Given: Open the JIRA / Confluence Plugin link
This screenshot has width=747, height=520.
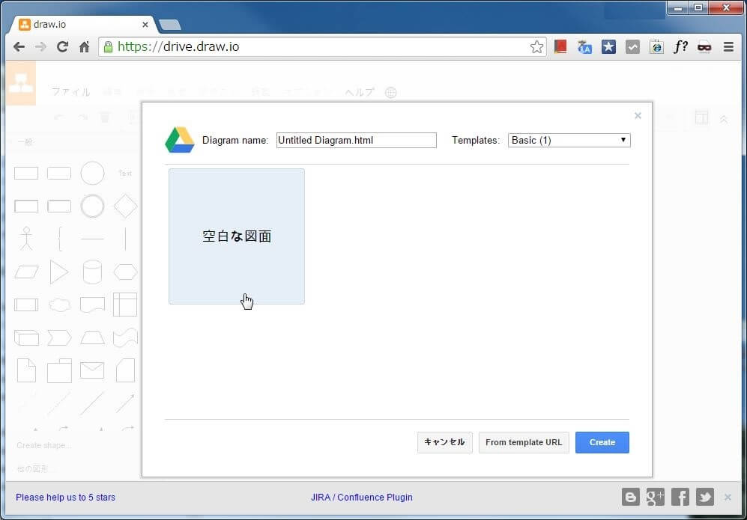Looking at the screenshot, I should 362,497.
